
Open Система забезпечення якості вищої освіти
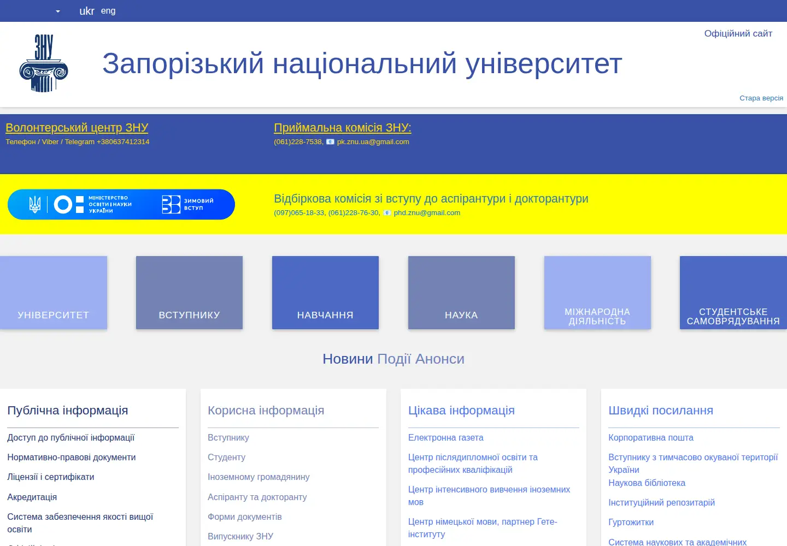tap(80, 523)
